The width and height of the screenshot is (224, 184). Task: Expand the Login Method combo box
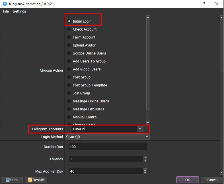tap(107, 137)
